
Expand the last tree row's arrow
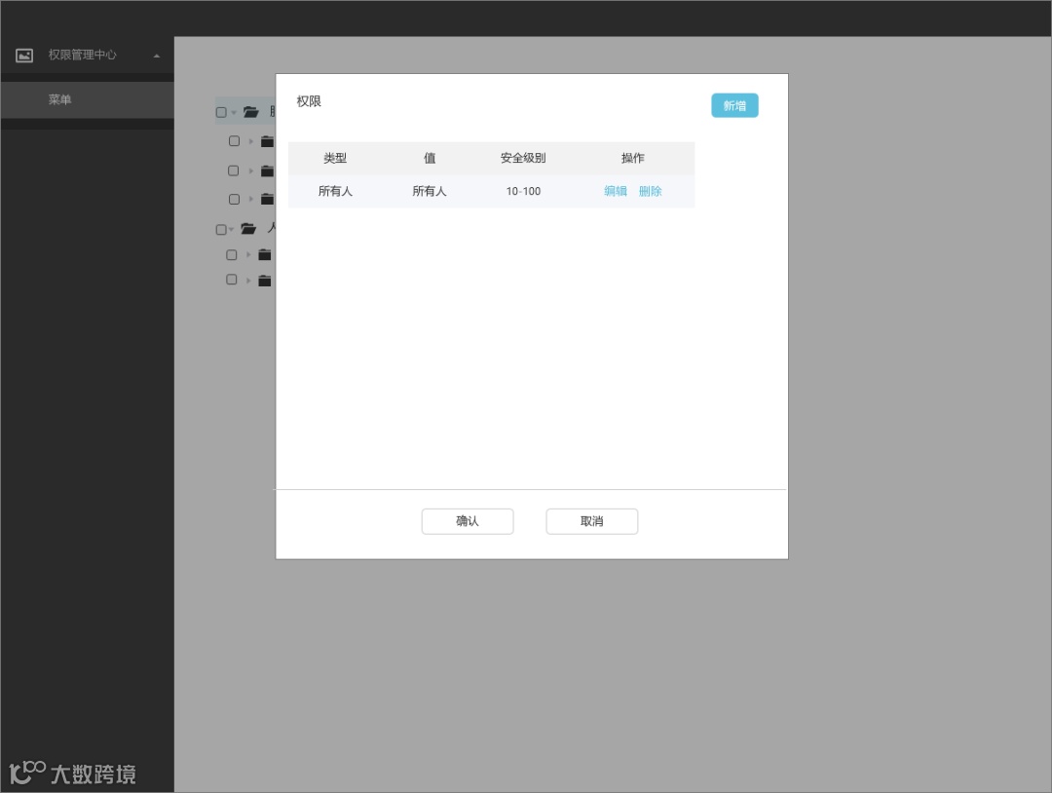[x=248, y=281]
